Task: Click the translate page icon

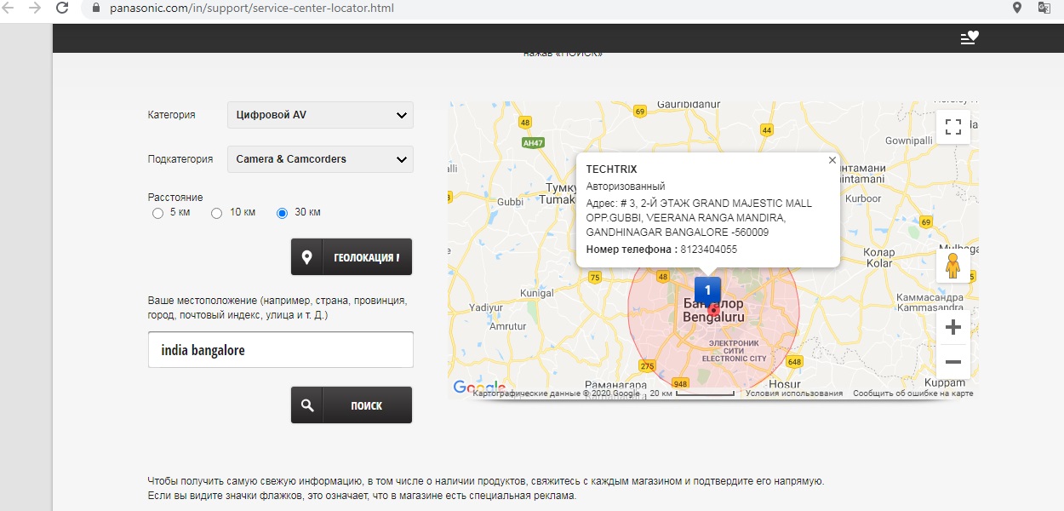Action: 1044,8
